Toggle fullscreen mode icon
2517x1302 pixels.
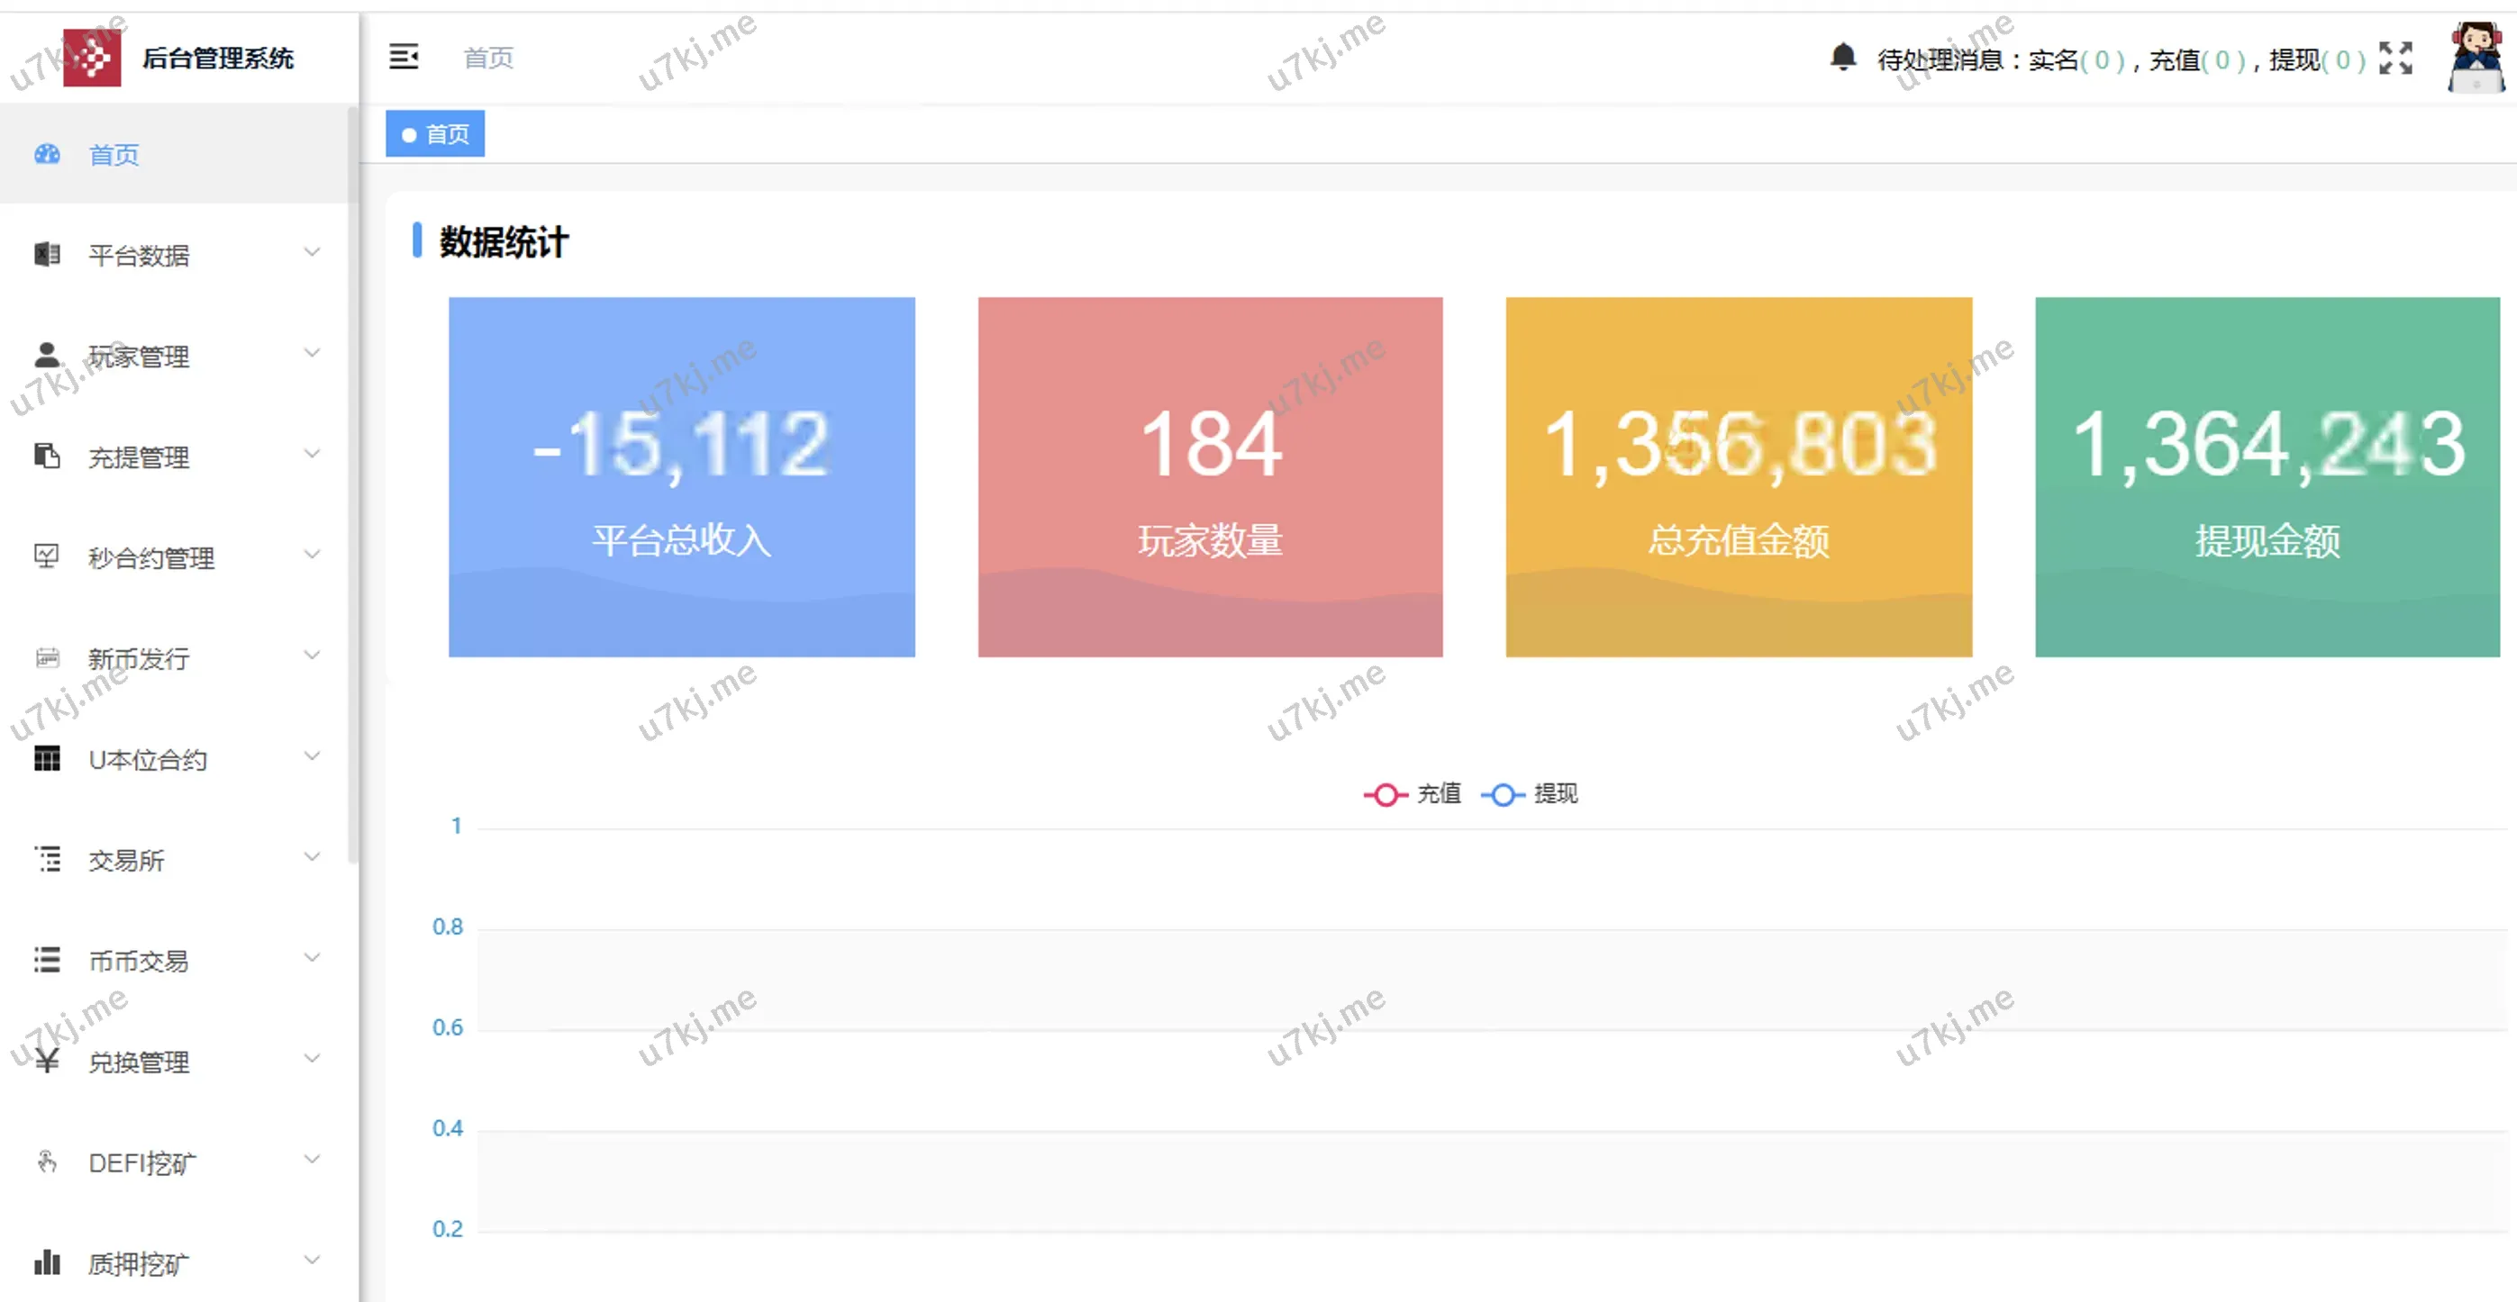tap(2394, 58)
